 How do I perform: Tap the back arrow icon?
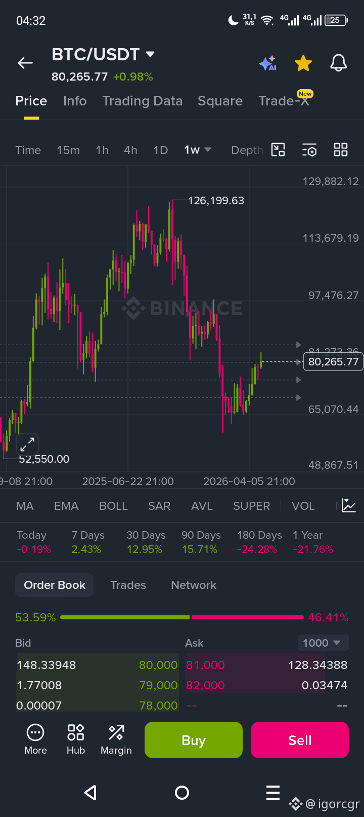pos(25,63)
